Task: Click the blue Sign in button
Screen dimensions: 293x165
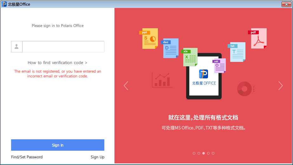Action: click(58, 145)
